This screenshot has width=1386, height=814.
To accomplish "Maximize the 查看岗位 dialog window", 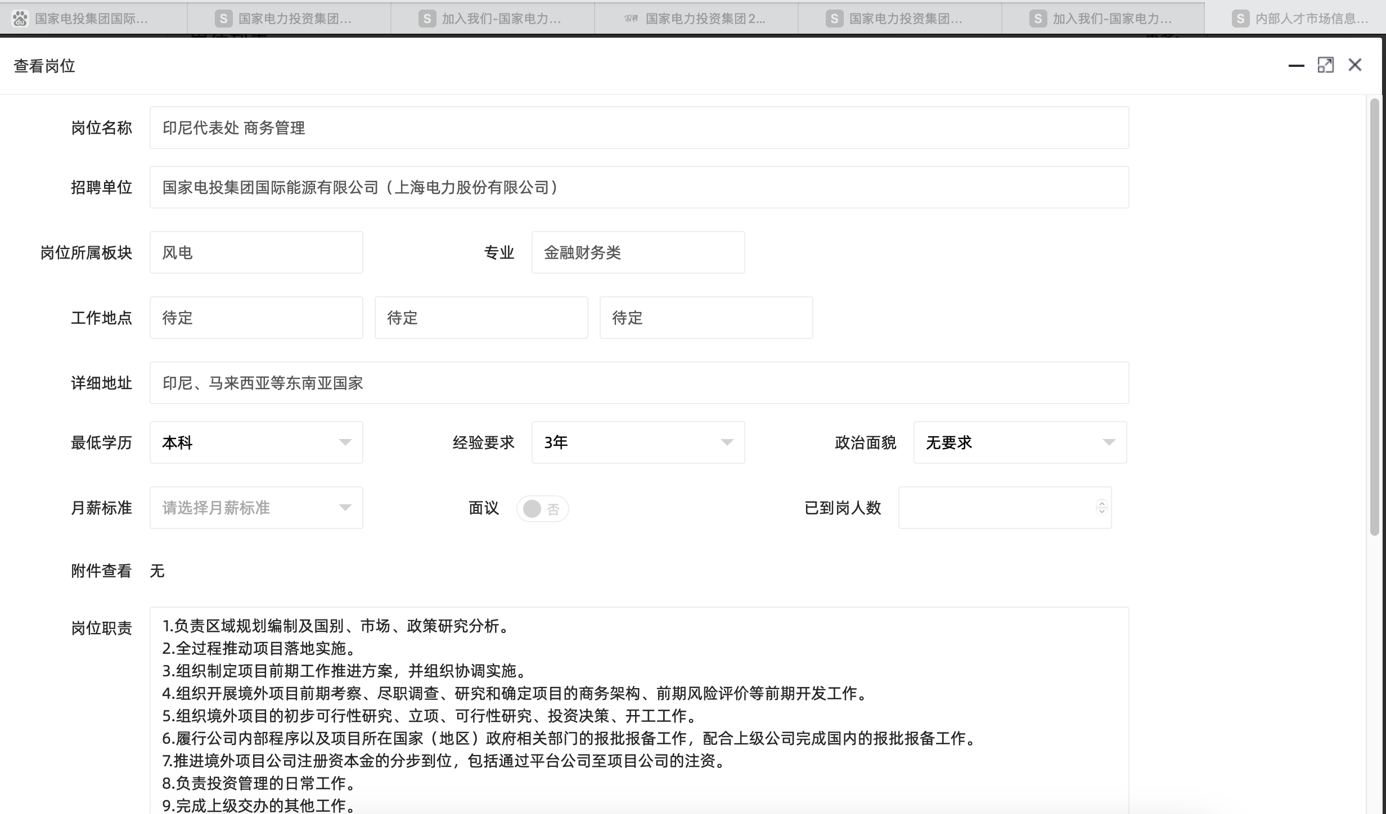I will pyautogui.click(x=1325, y=65).
